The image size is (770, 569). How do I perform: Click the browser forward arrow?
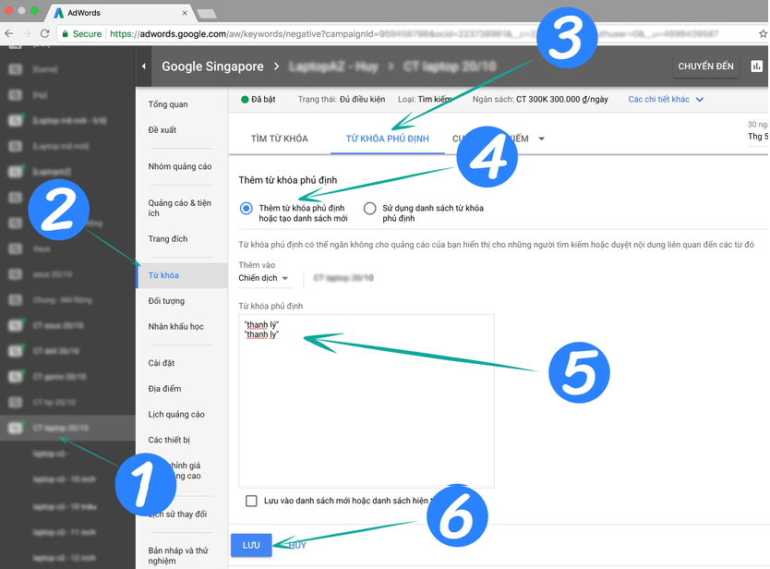click(x=27, y=33)
